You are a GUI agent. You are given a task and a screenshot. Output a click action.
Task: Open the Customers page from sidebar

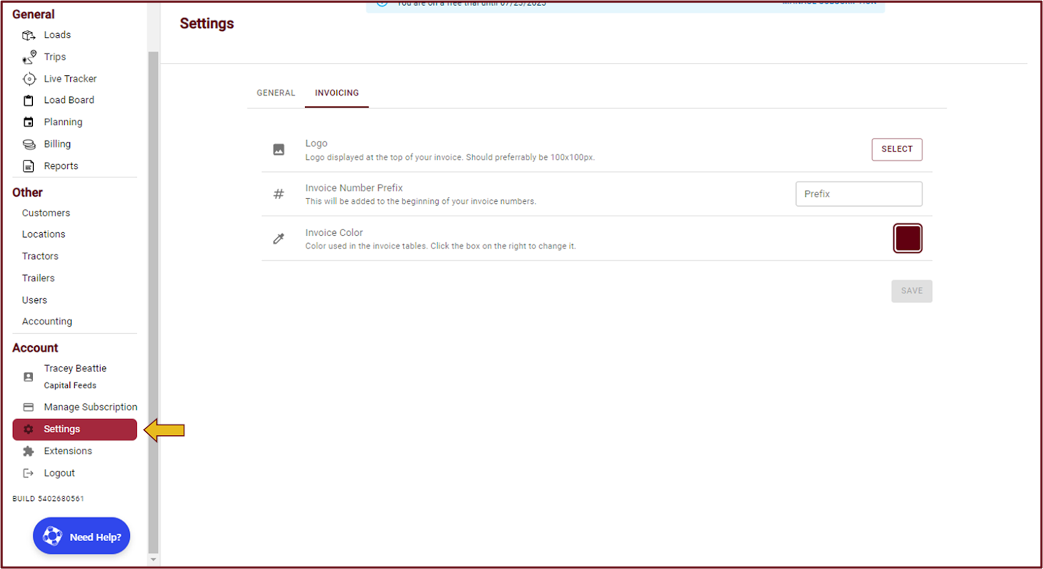coord(46,213)
